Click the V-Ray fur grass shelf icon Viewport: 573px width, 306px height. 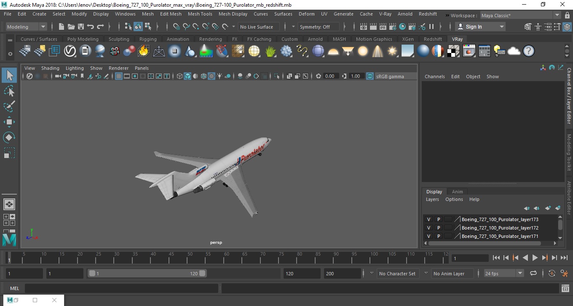270,51
